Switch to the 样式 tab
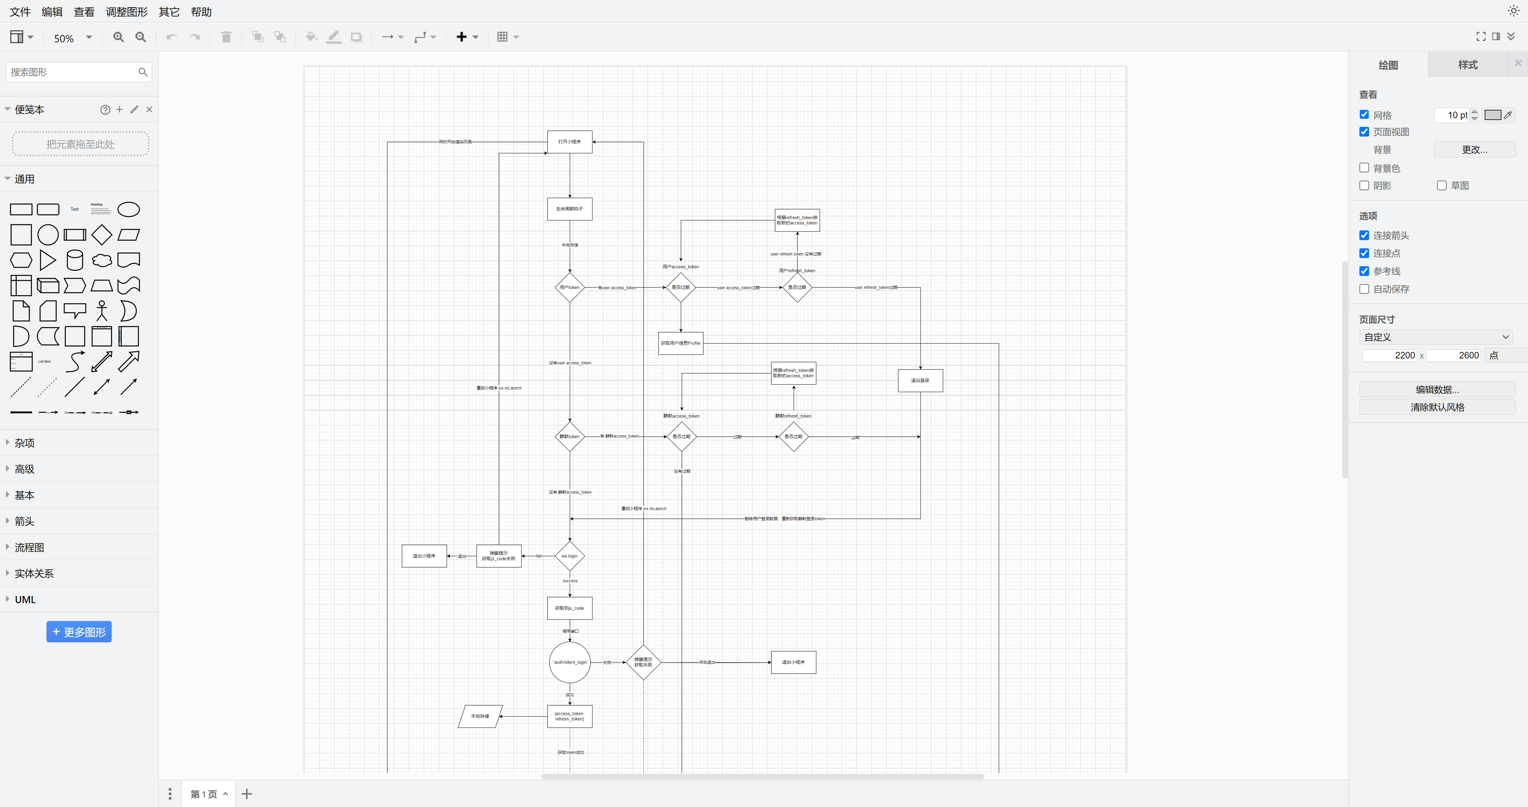Screen dimensions: 1528x807 (x=1467, y=65)
